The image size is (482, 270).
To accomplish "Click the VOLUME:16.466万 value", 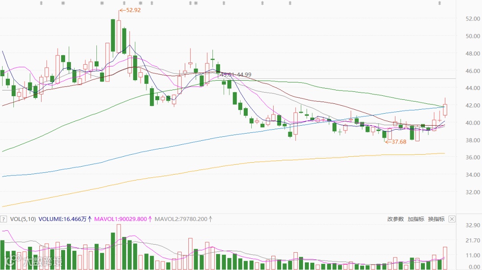I will (x=65, y=219).
